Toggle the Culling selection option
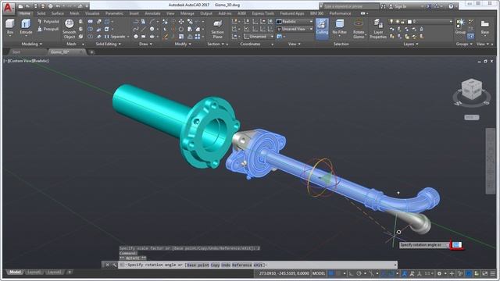Image resolution: width=500 pixels, height=281 pixels. 322,29
